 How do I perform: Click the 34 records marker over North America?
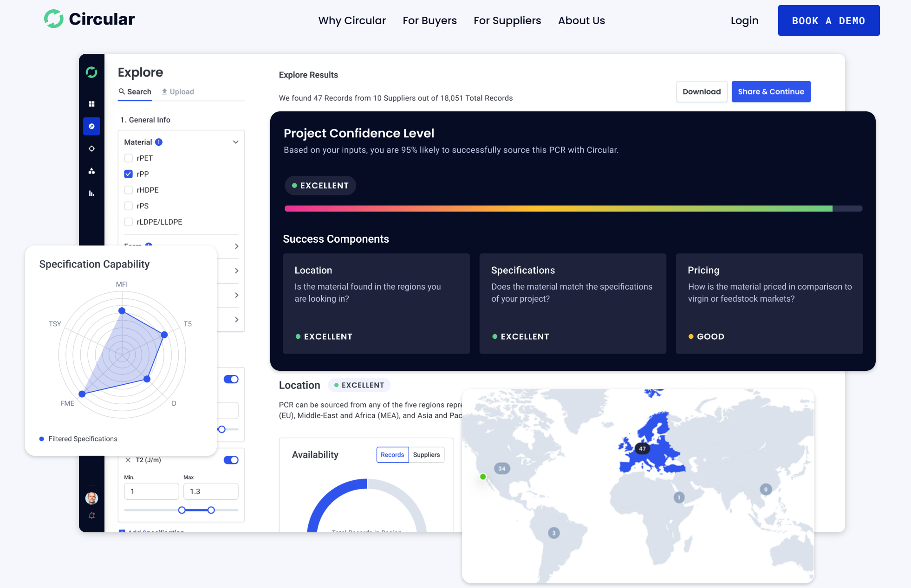click(x=502, y=468)
